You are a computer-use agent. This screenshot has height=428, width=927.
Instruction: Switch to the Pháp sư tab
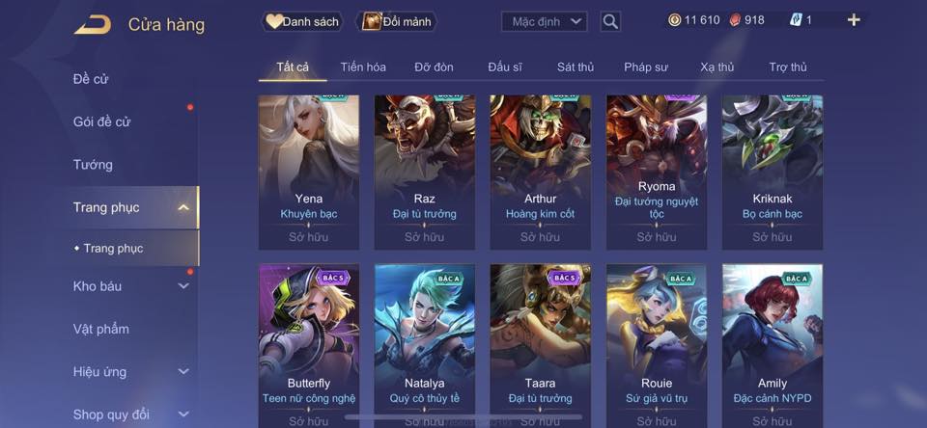coord(646,67)
